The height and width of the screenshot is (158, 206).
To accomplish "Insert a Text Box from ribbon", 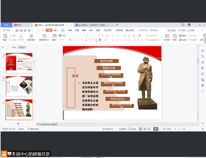I will coord(166,36).
